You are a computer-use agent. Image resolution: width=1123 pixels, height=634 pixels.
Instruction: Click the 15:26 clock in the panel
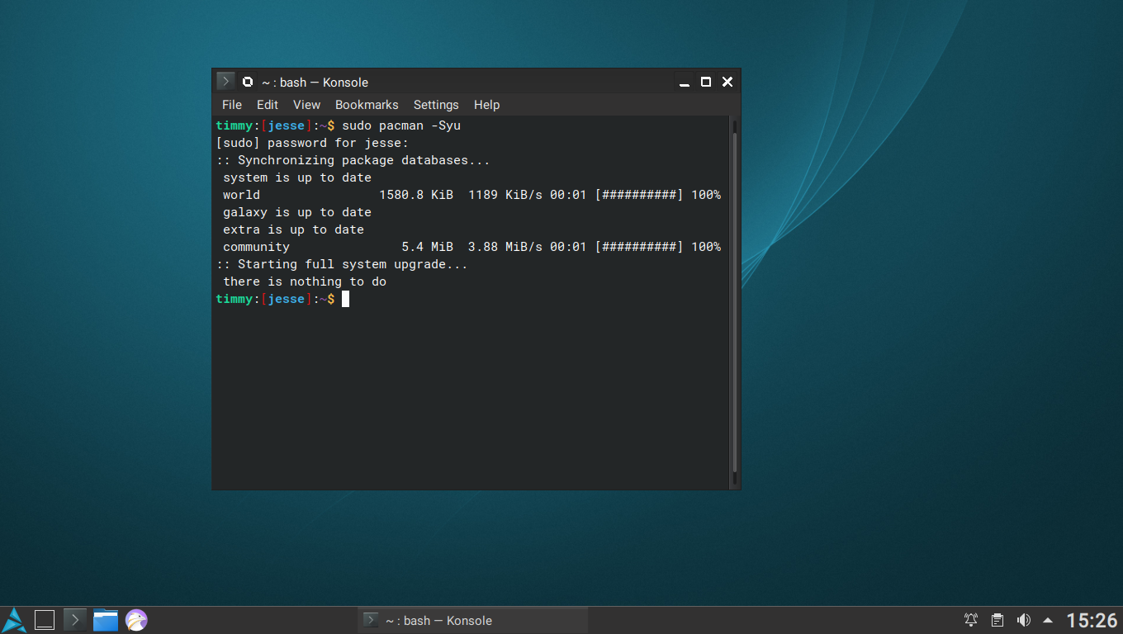point(1092,620)
